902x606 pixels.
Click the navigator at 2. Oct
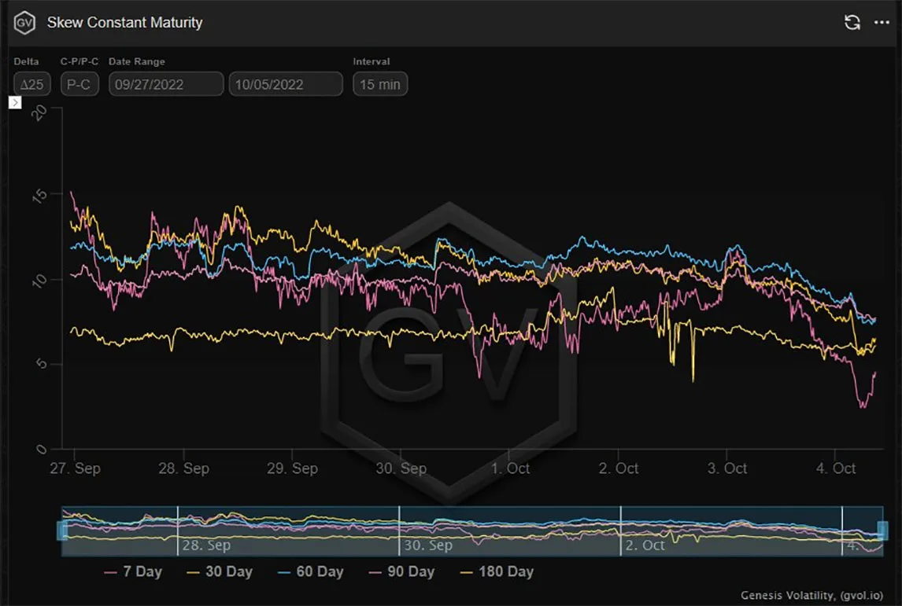coord(645,545)
